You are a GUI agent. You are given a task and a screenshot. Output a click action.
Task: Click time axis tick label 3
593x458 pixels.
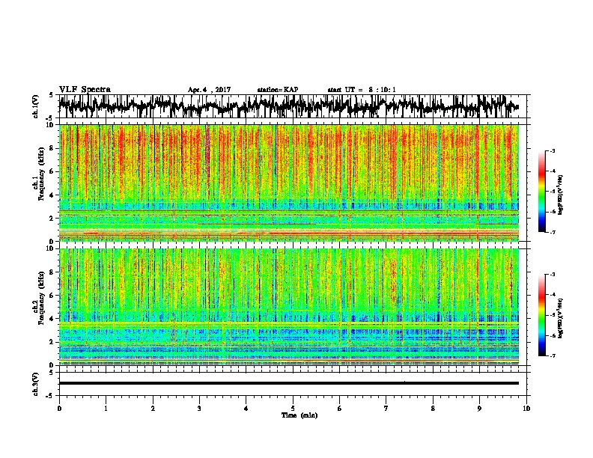(199, 409)
